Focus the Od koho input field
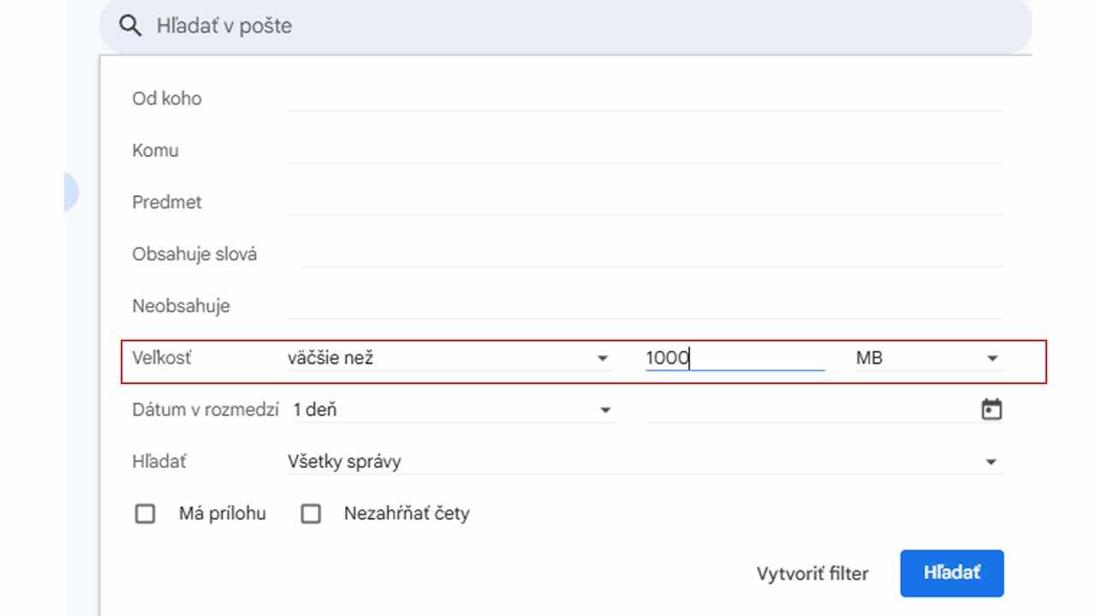This screenshot has height=616, width=1096. pos(645,98)
